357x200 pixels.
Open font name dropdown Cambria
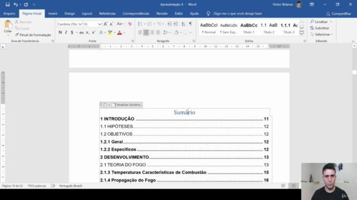(80, 24)
